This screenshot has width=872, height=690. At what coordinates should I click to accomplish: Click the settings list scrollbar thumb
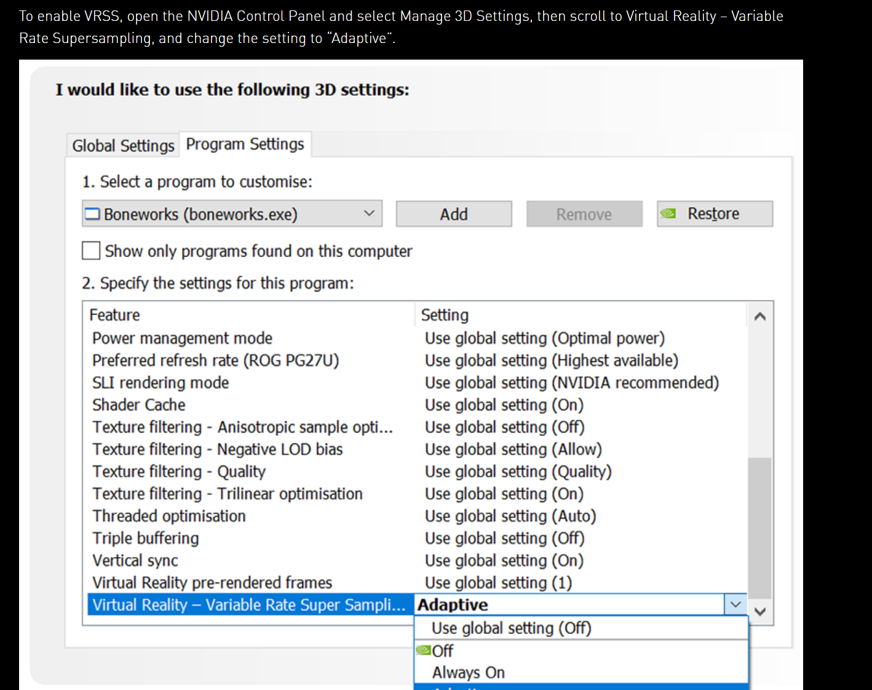pos(760,528)
